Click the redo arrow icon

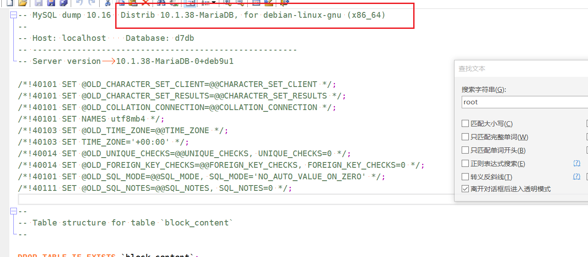92,3
